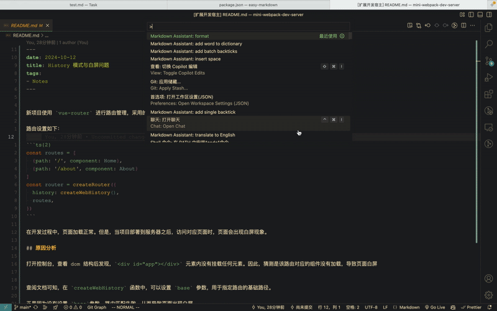Image resolution: width=497 pixels, height=311 pixels.
Task: Run Markdown Assistant: add word to dictionary
Action: coord(248,44)
